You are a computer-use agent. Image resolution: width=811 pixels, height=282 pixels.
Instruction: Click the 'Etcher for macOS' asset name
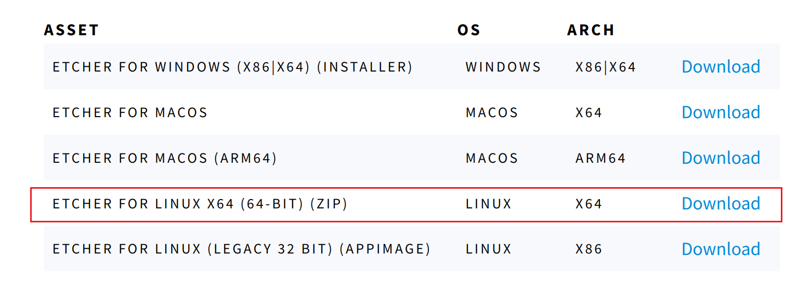[130, 112]
